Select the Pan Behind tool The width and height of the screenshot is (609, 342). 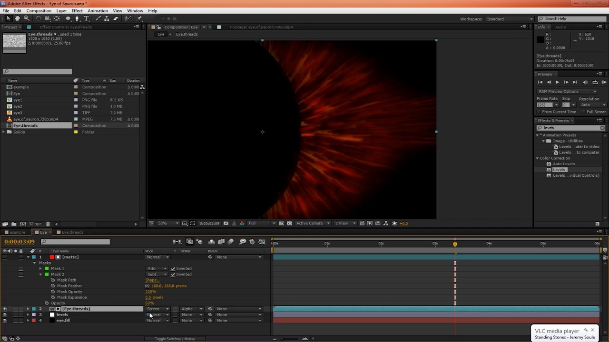point(57,19)
